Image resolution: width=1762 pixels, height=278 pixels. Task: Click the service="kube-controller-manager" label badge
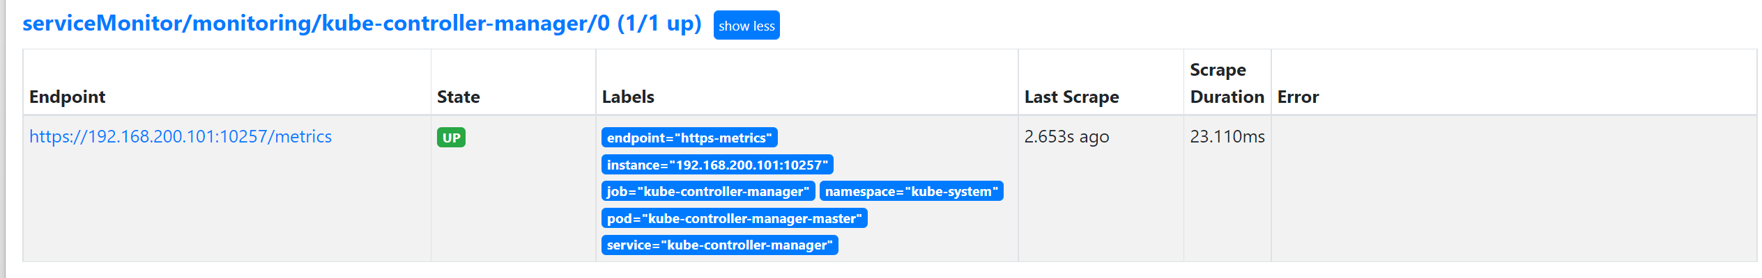720,245
